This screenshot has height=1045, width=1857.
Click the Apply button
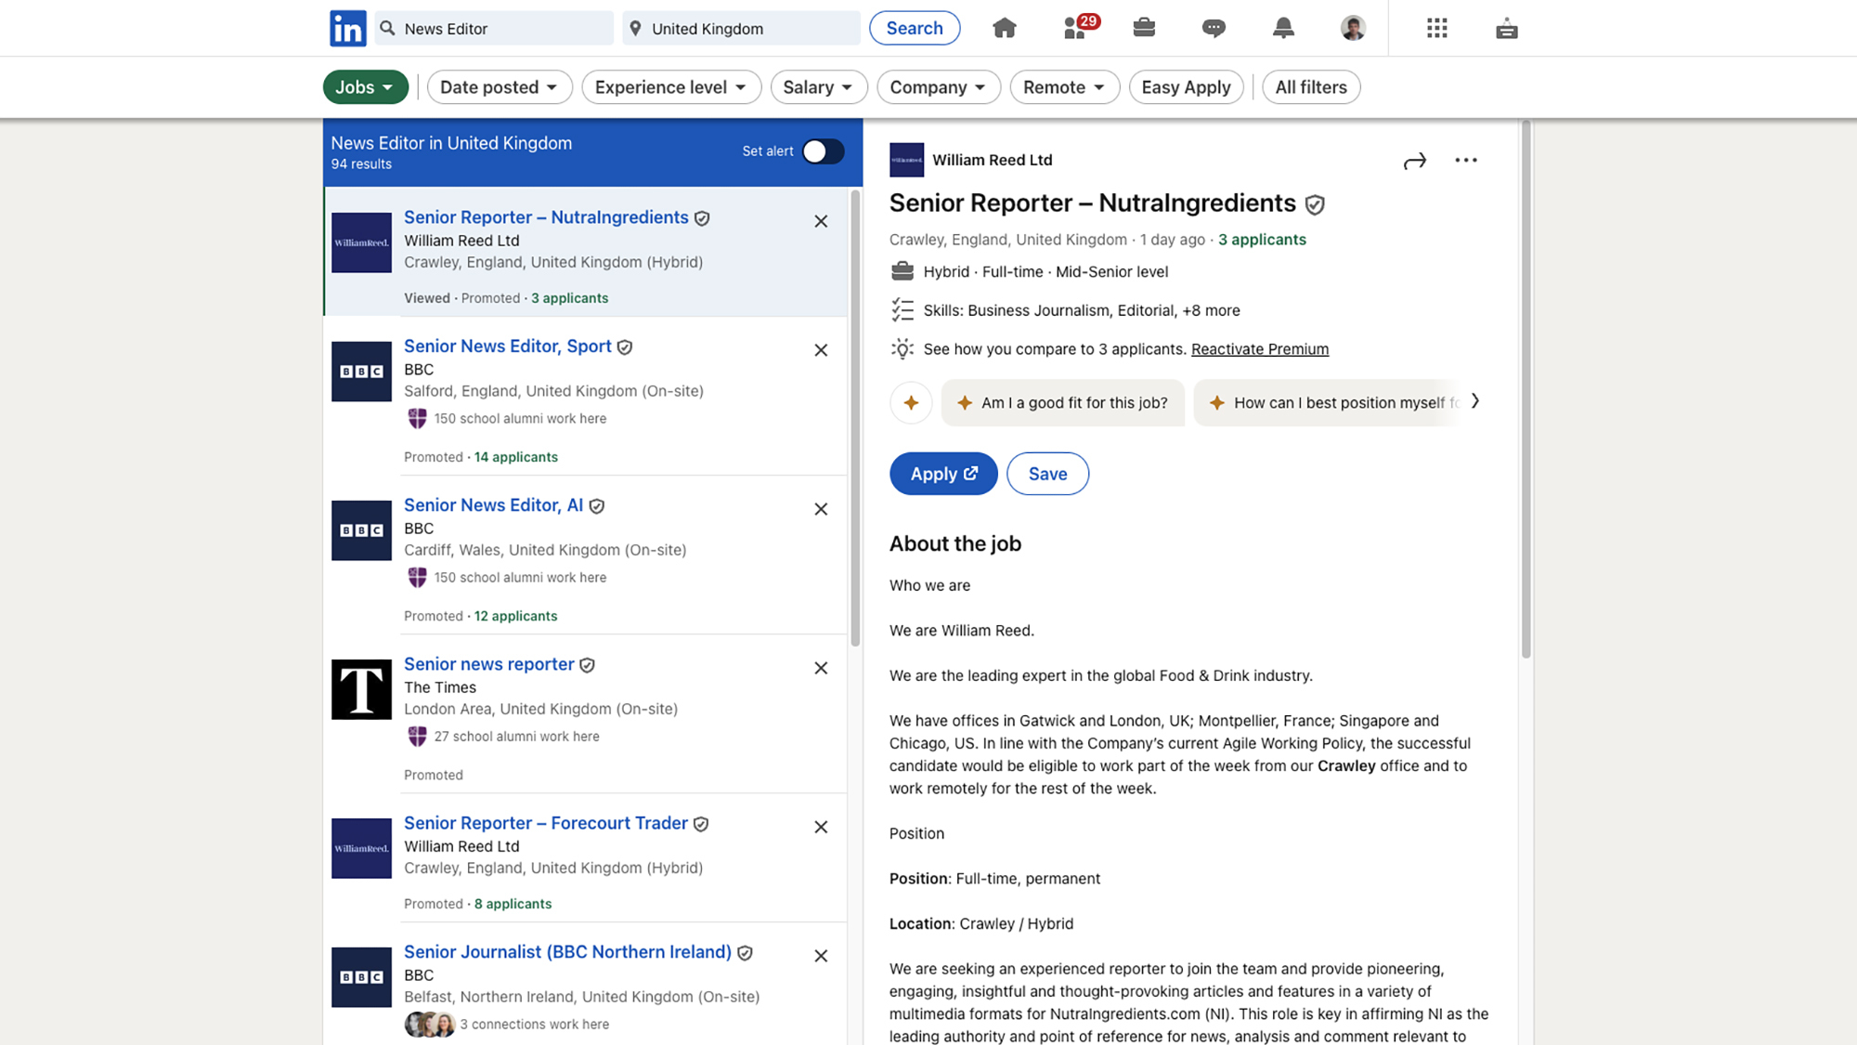pos(943,474)
